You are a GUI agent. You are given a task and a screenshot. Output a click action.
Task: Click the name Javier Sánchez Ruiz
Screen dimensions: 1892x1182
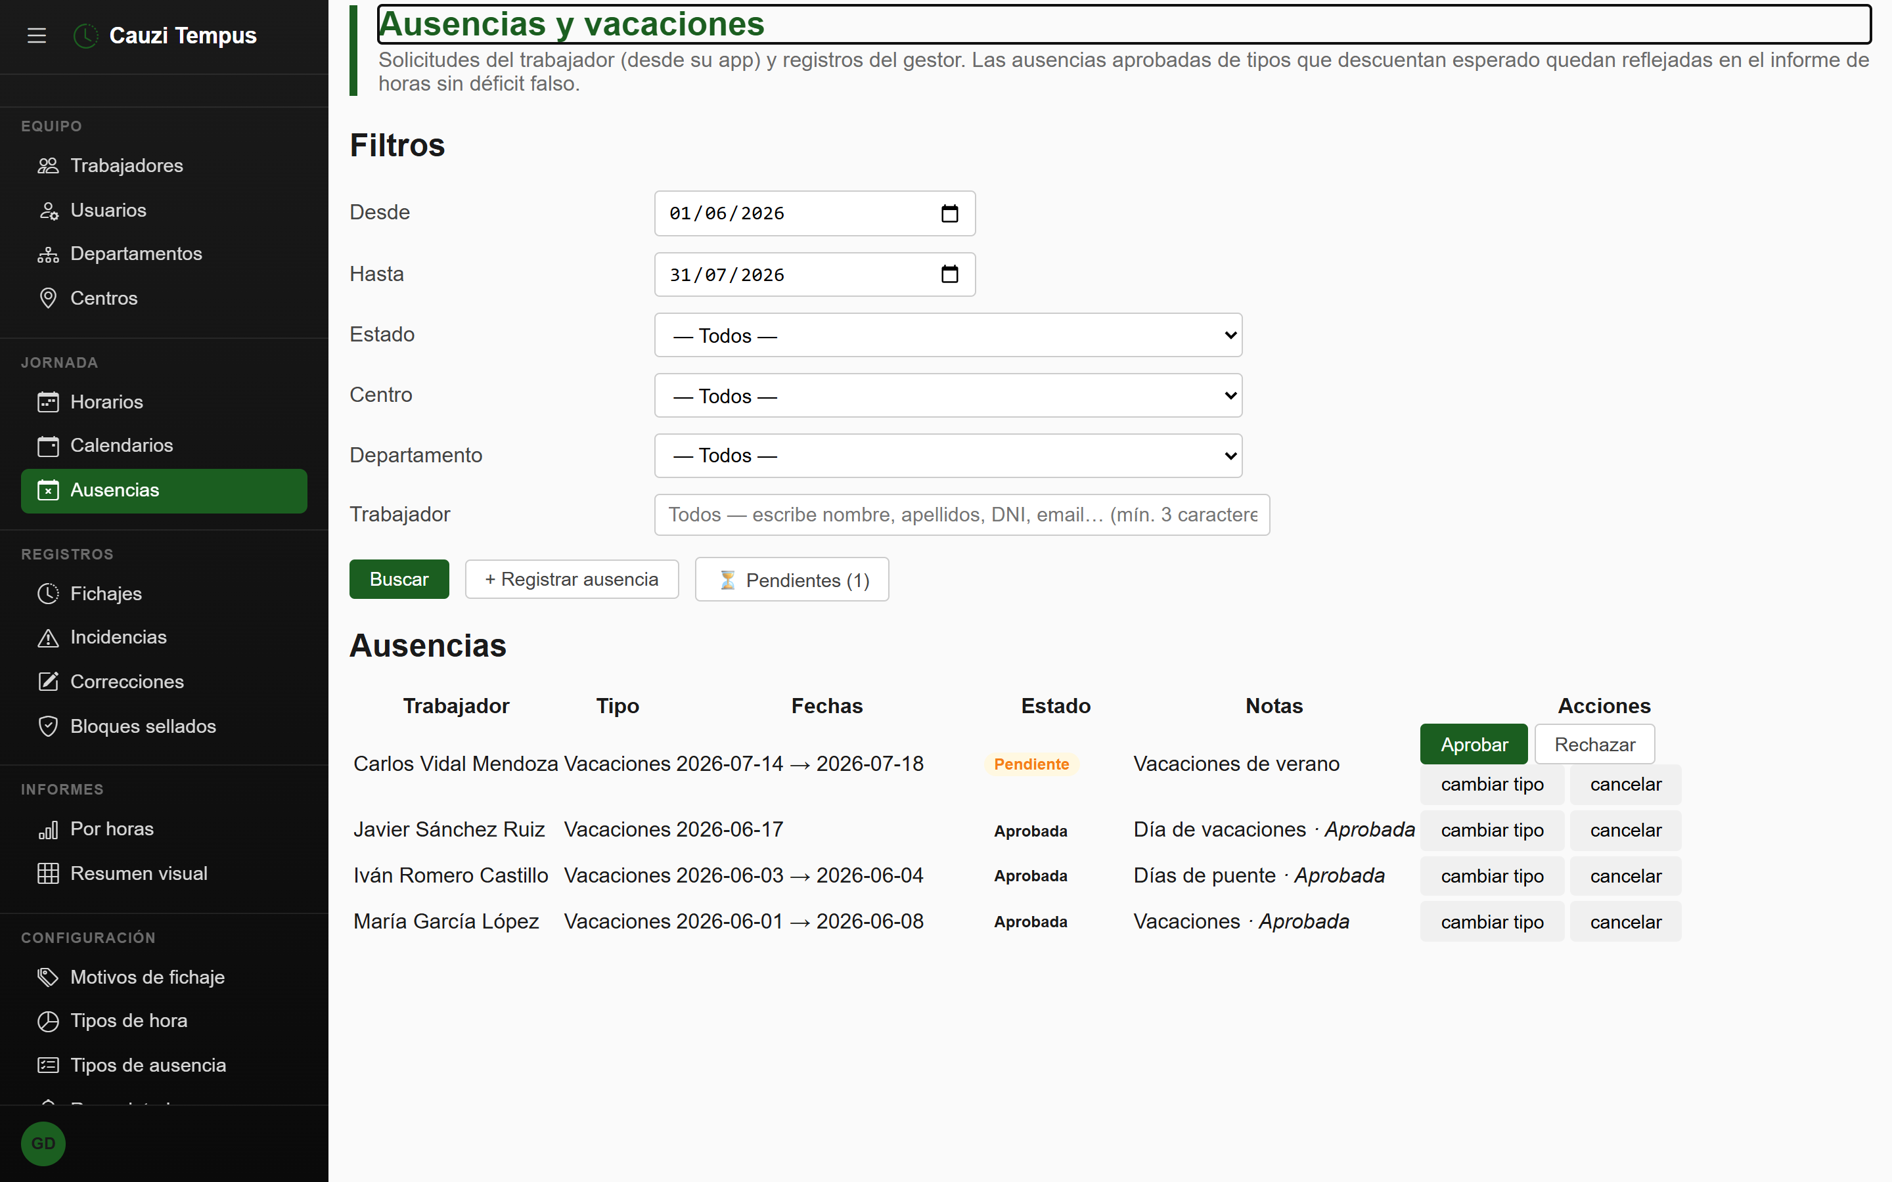pyautogui.click(x=449, y=829)
